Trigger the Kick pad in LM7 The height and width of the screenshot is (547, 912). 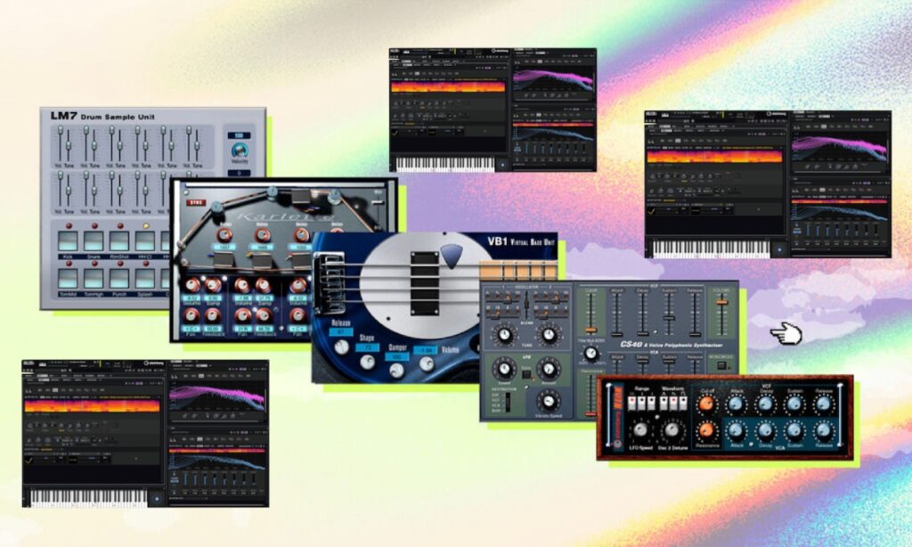68,241
